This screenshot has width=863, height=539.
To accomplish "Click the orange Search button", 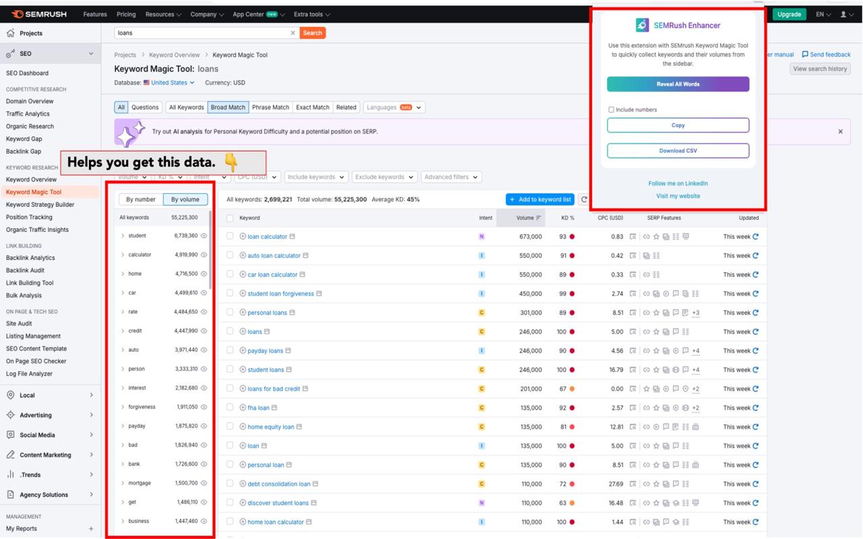I will pyautogui.click(x=312, y=32).
